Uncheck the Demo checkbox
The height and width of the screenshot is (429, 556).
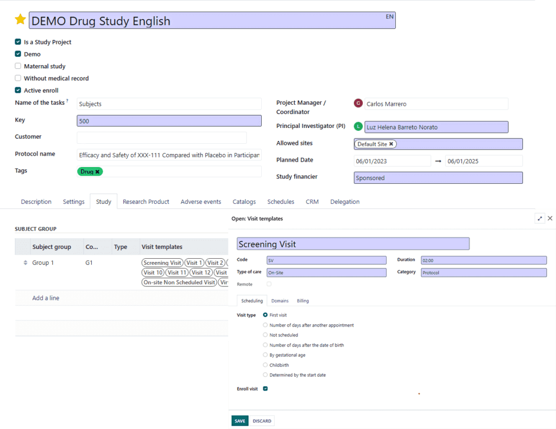(17, 54)
